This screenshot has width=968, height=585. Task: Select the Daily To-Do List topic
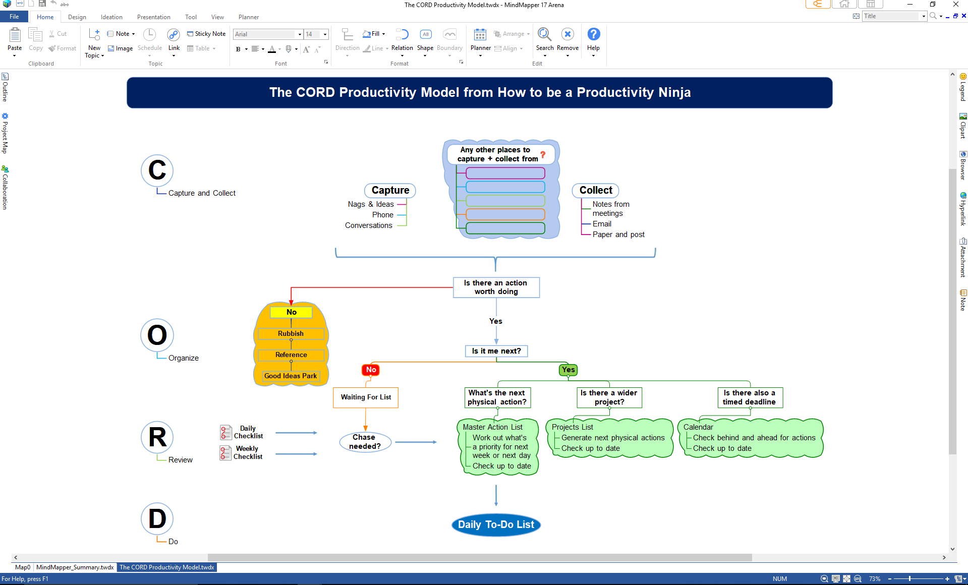496,524
